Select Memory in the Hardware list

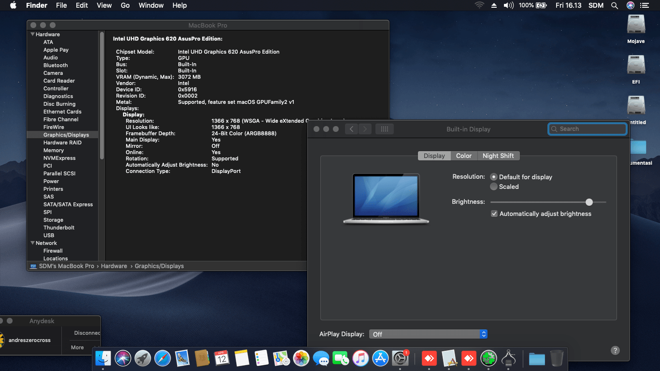54,150
